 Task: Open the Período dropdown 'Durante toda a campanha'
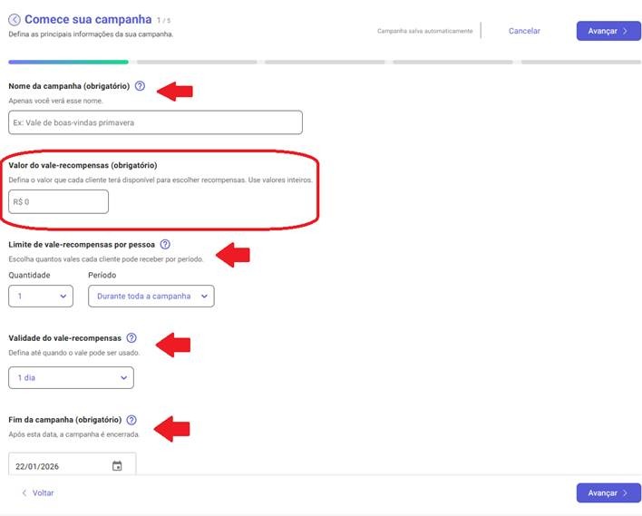[x=151, y=296]
